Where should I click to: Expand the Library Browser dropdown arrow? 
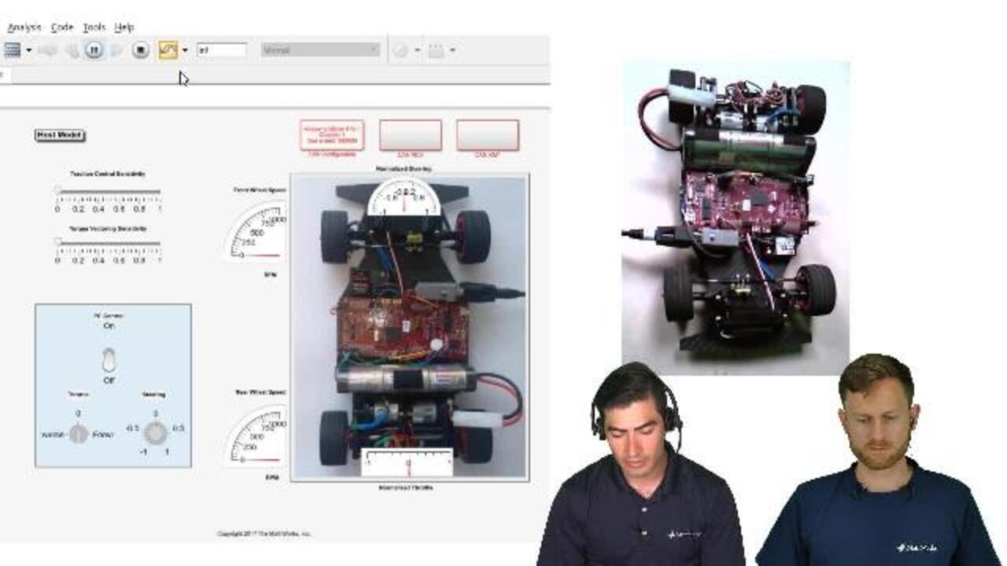point(29,50)
